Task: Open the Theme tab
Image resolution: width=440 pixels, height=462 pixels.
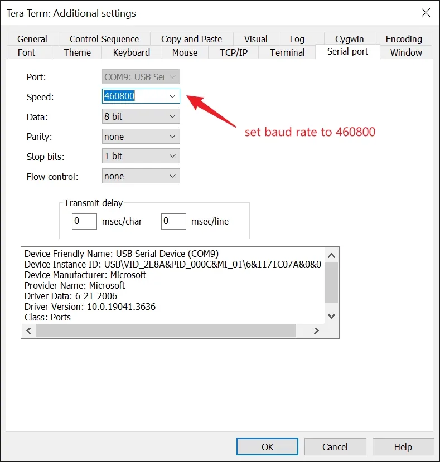Action: coord(77,52)
